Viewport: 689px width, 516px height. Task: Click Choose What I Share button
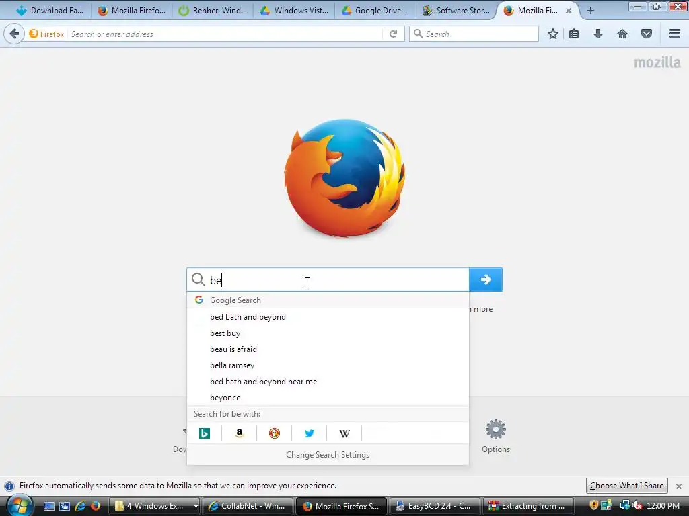coord(626,486)
